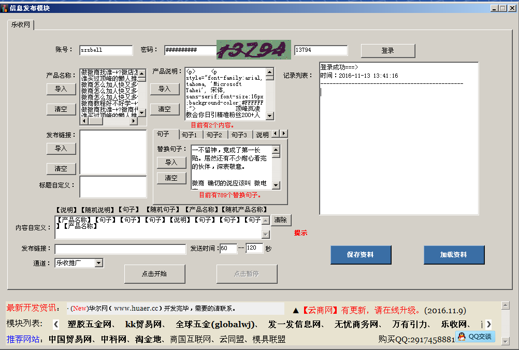Click the red 提示 hint link

pyautogui.click(x=300, y=233)
